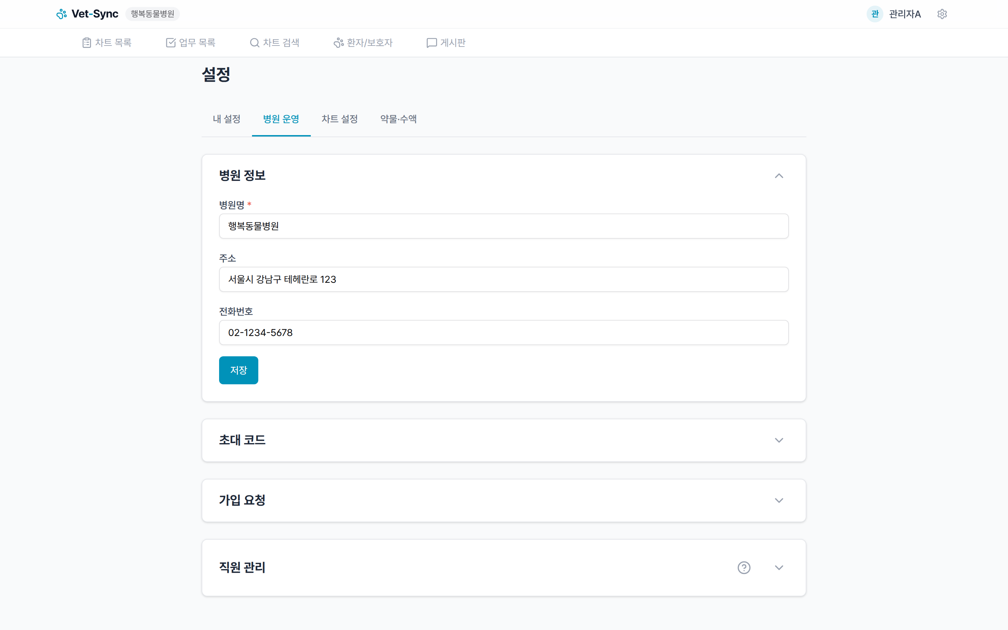
Task: Click the help icon beside 직원 관리
Action: click(744, 567)
